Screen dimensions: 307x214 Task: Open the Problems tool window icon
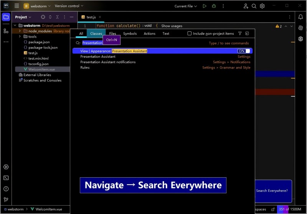[6, 189]
